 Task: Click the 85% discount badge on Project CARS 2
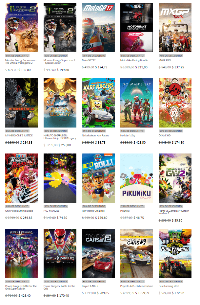pyautogui.click(x=94, y=281)
